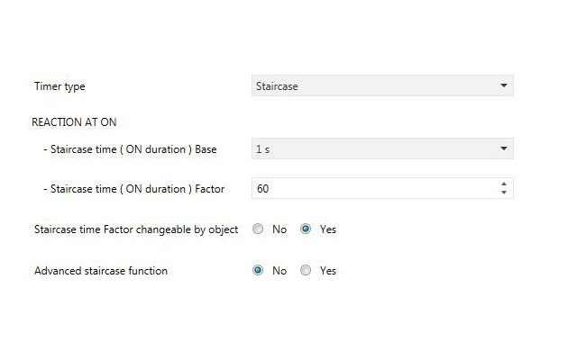This screenshot has height=360, width=586.
Task: Click the Factor changeable by object label
Action: 135,229
